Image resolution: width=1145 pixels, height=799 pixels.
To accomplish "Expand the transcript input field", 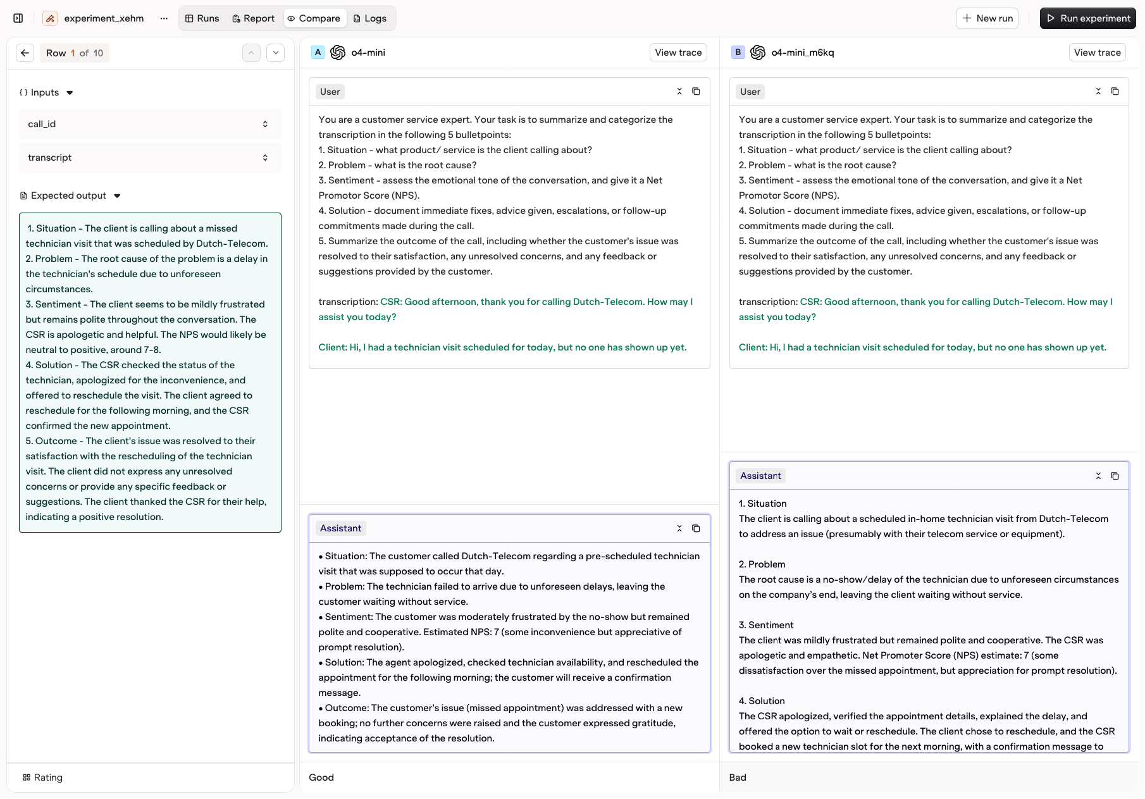I will pyautogui.click(x=150, y=158).
